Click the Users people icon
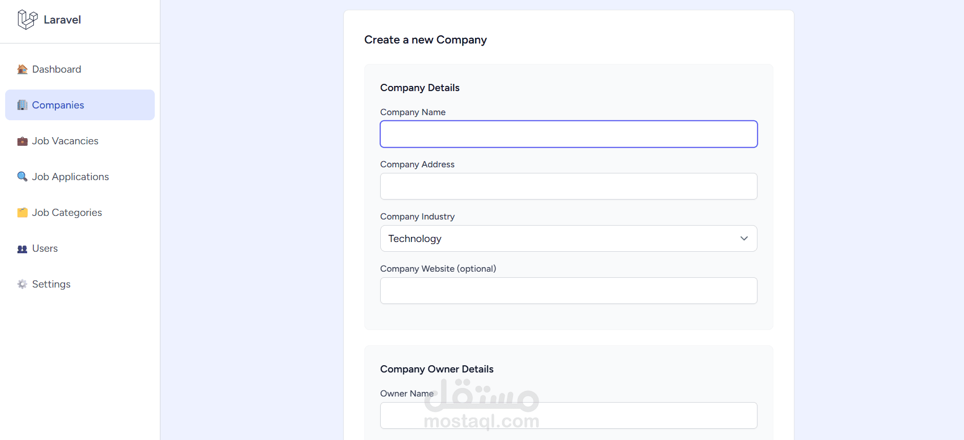The image size is (964, 440). pyautogui.click(x=22, y=249)
